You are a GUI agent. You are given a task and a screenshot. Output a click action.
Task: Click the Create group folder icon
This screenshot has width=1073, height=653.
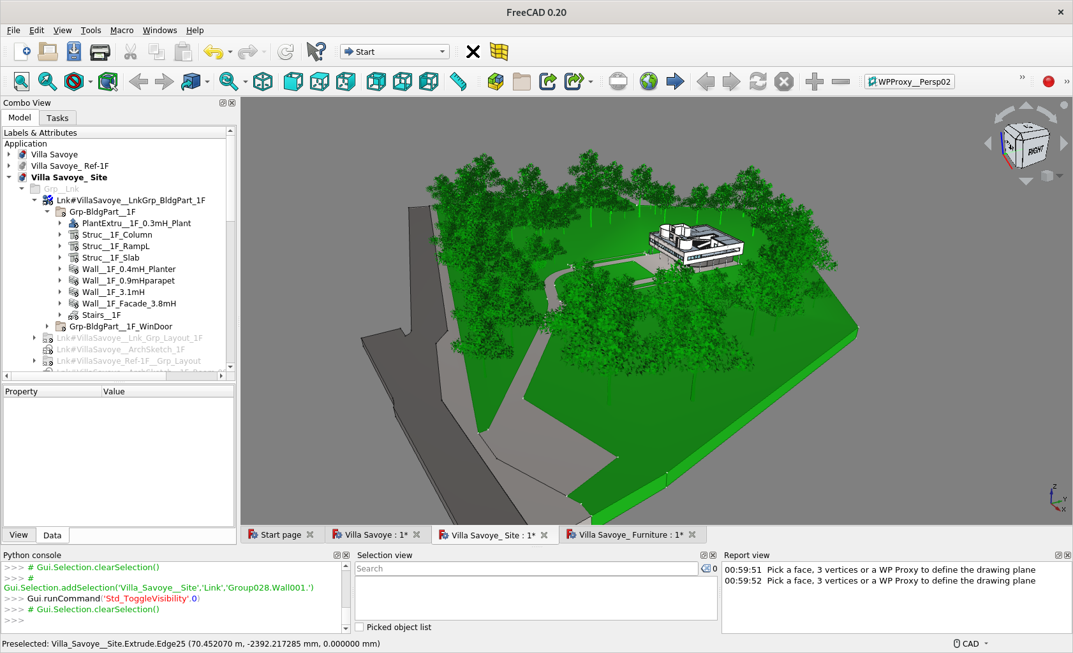tap(522, 82)
